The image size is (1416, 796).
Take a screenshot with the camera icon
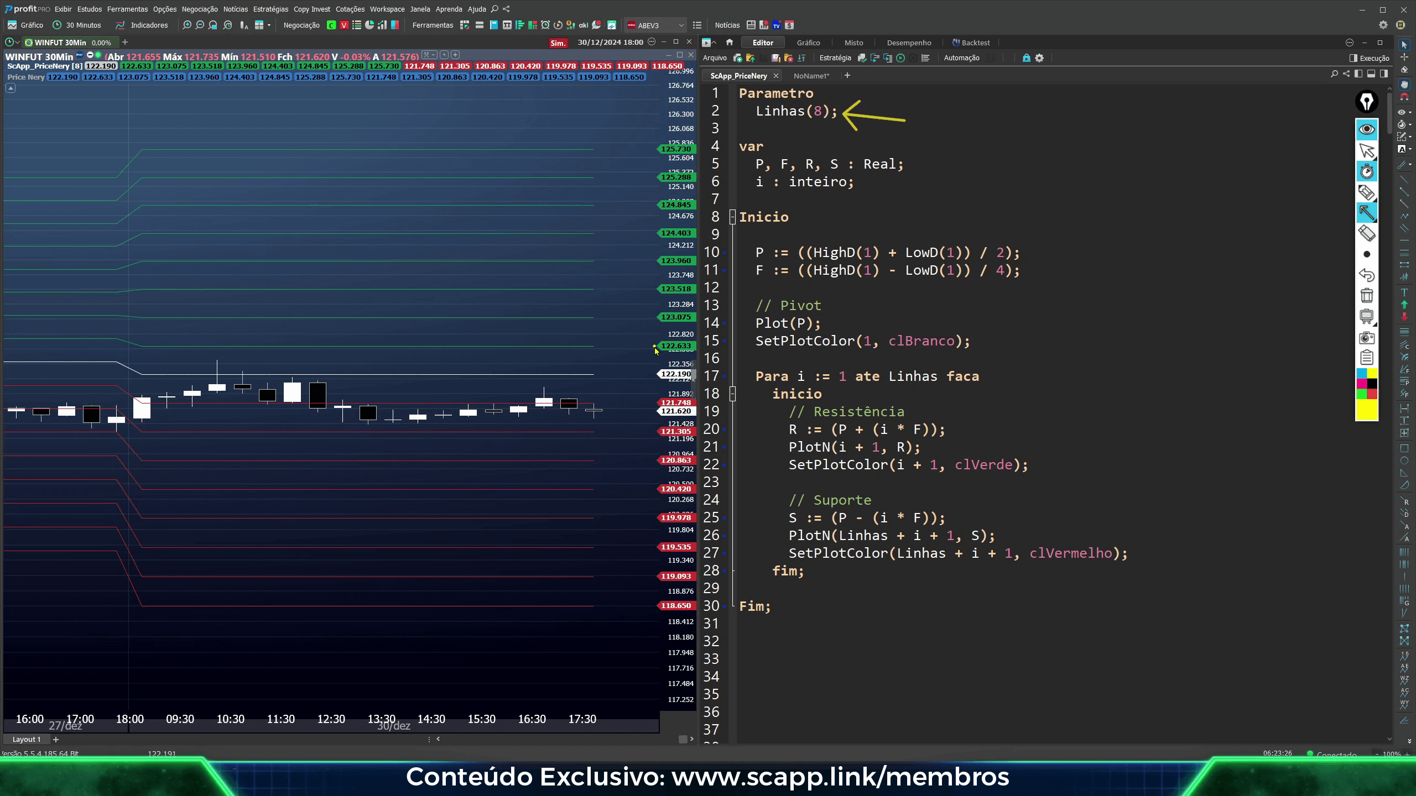[x=1367, y=337]
